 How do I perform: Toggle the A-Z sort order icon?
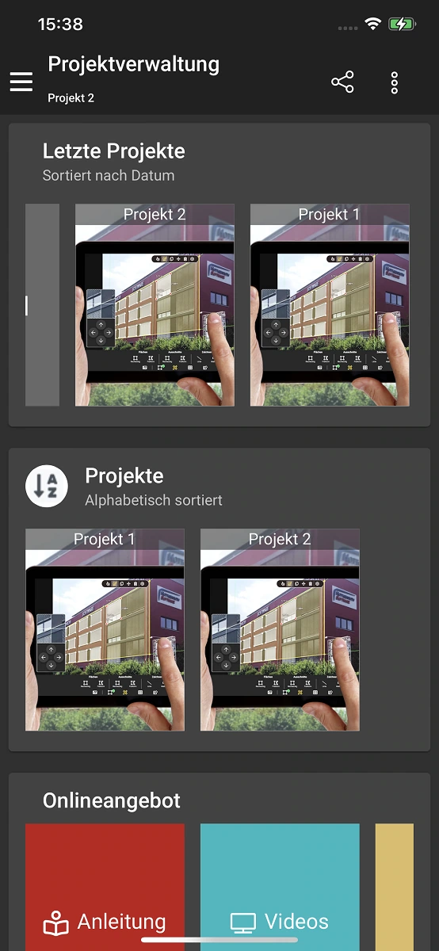[x=46, y=486]
